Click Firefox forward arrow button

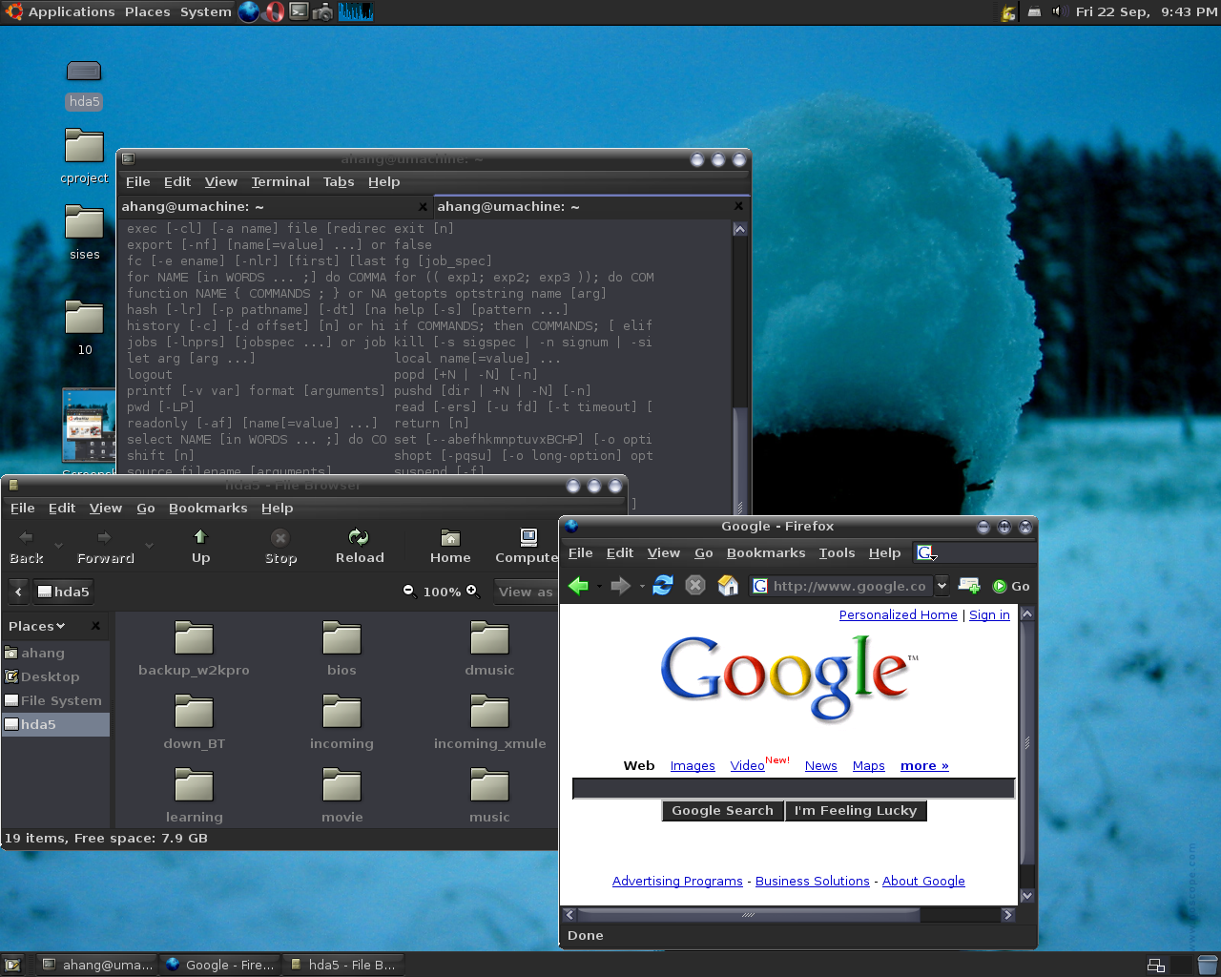click(620, 586)
